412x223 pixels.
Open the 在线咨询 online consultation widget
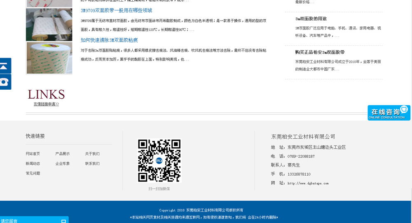point(389,113)
